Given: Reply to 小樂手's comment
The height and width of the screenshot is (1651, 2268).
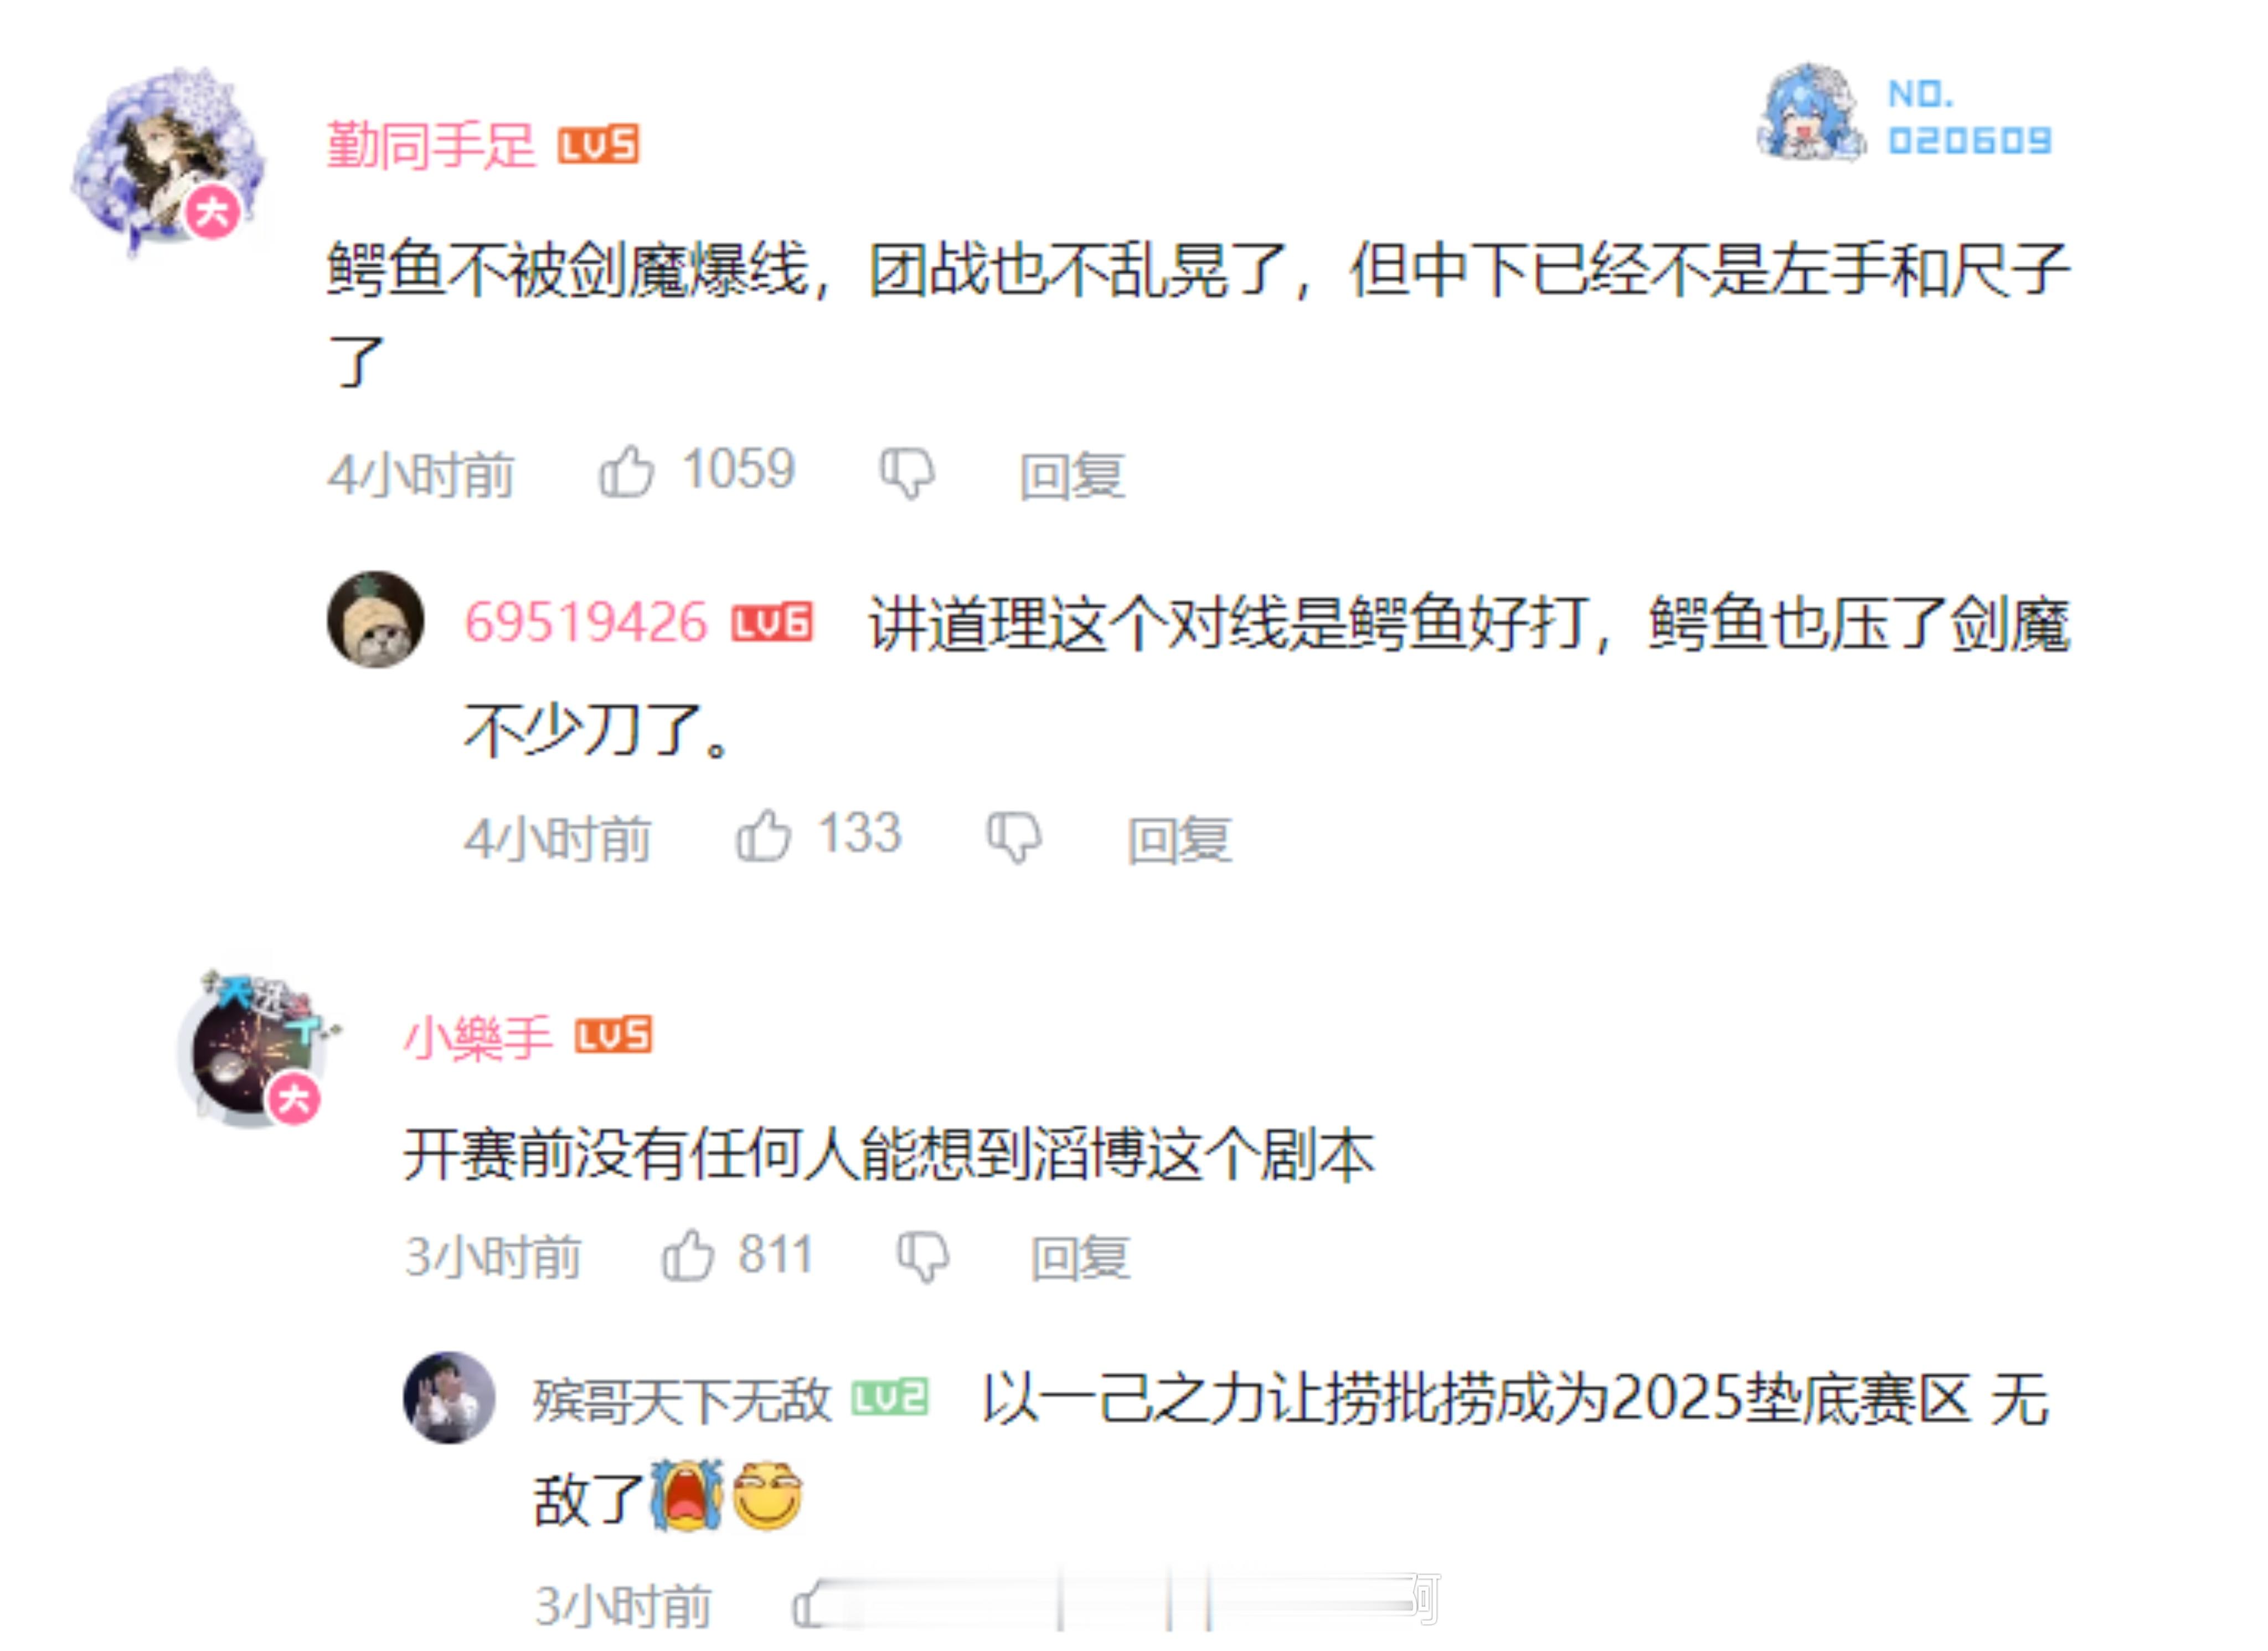Looking at the screenshot, I should pos(1082,1259).
